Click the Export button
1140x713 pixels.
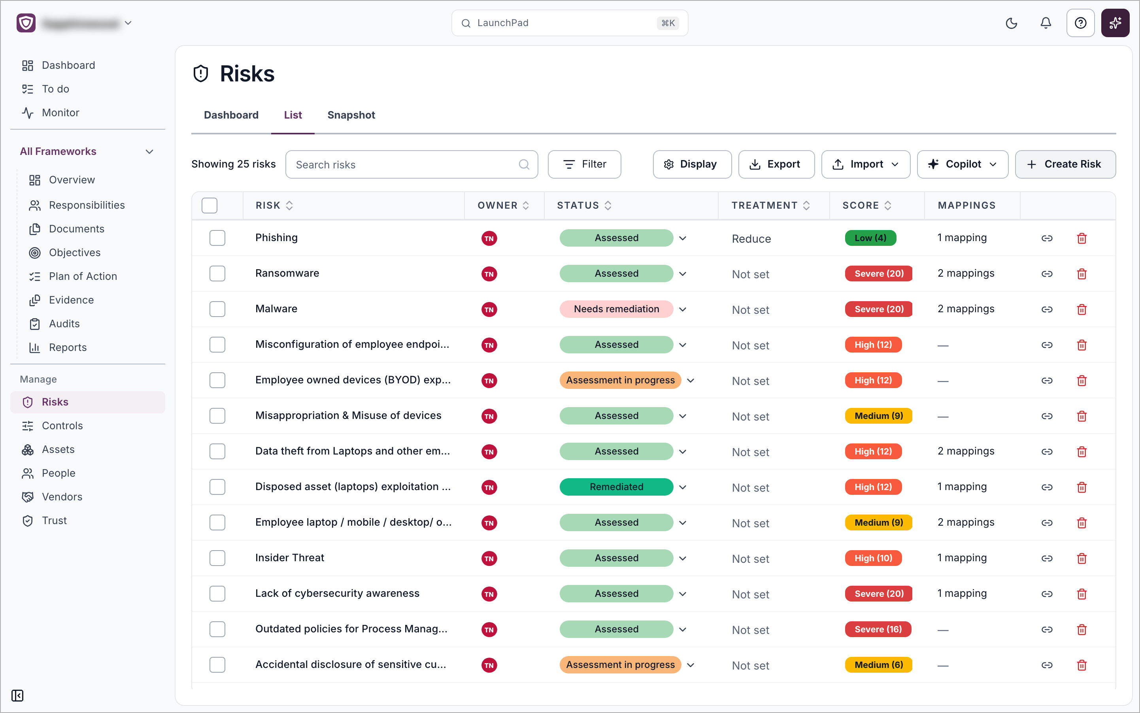[x=776, y=164]
